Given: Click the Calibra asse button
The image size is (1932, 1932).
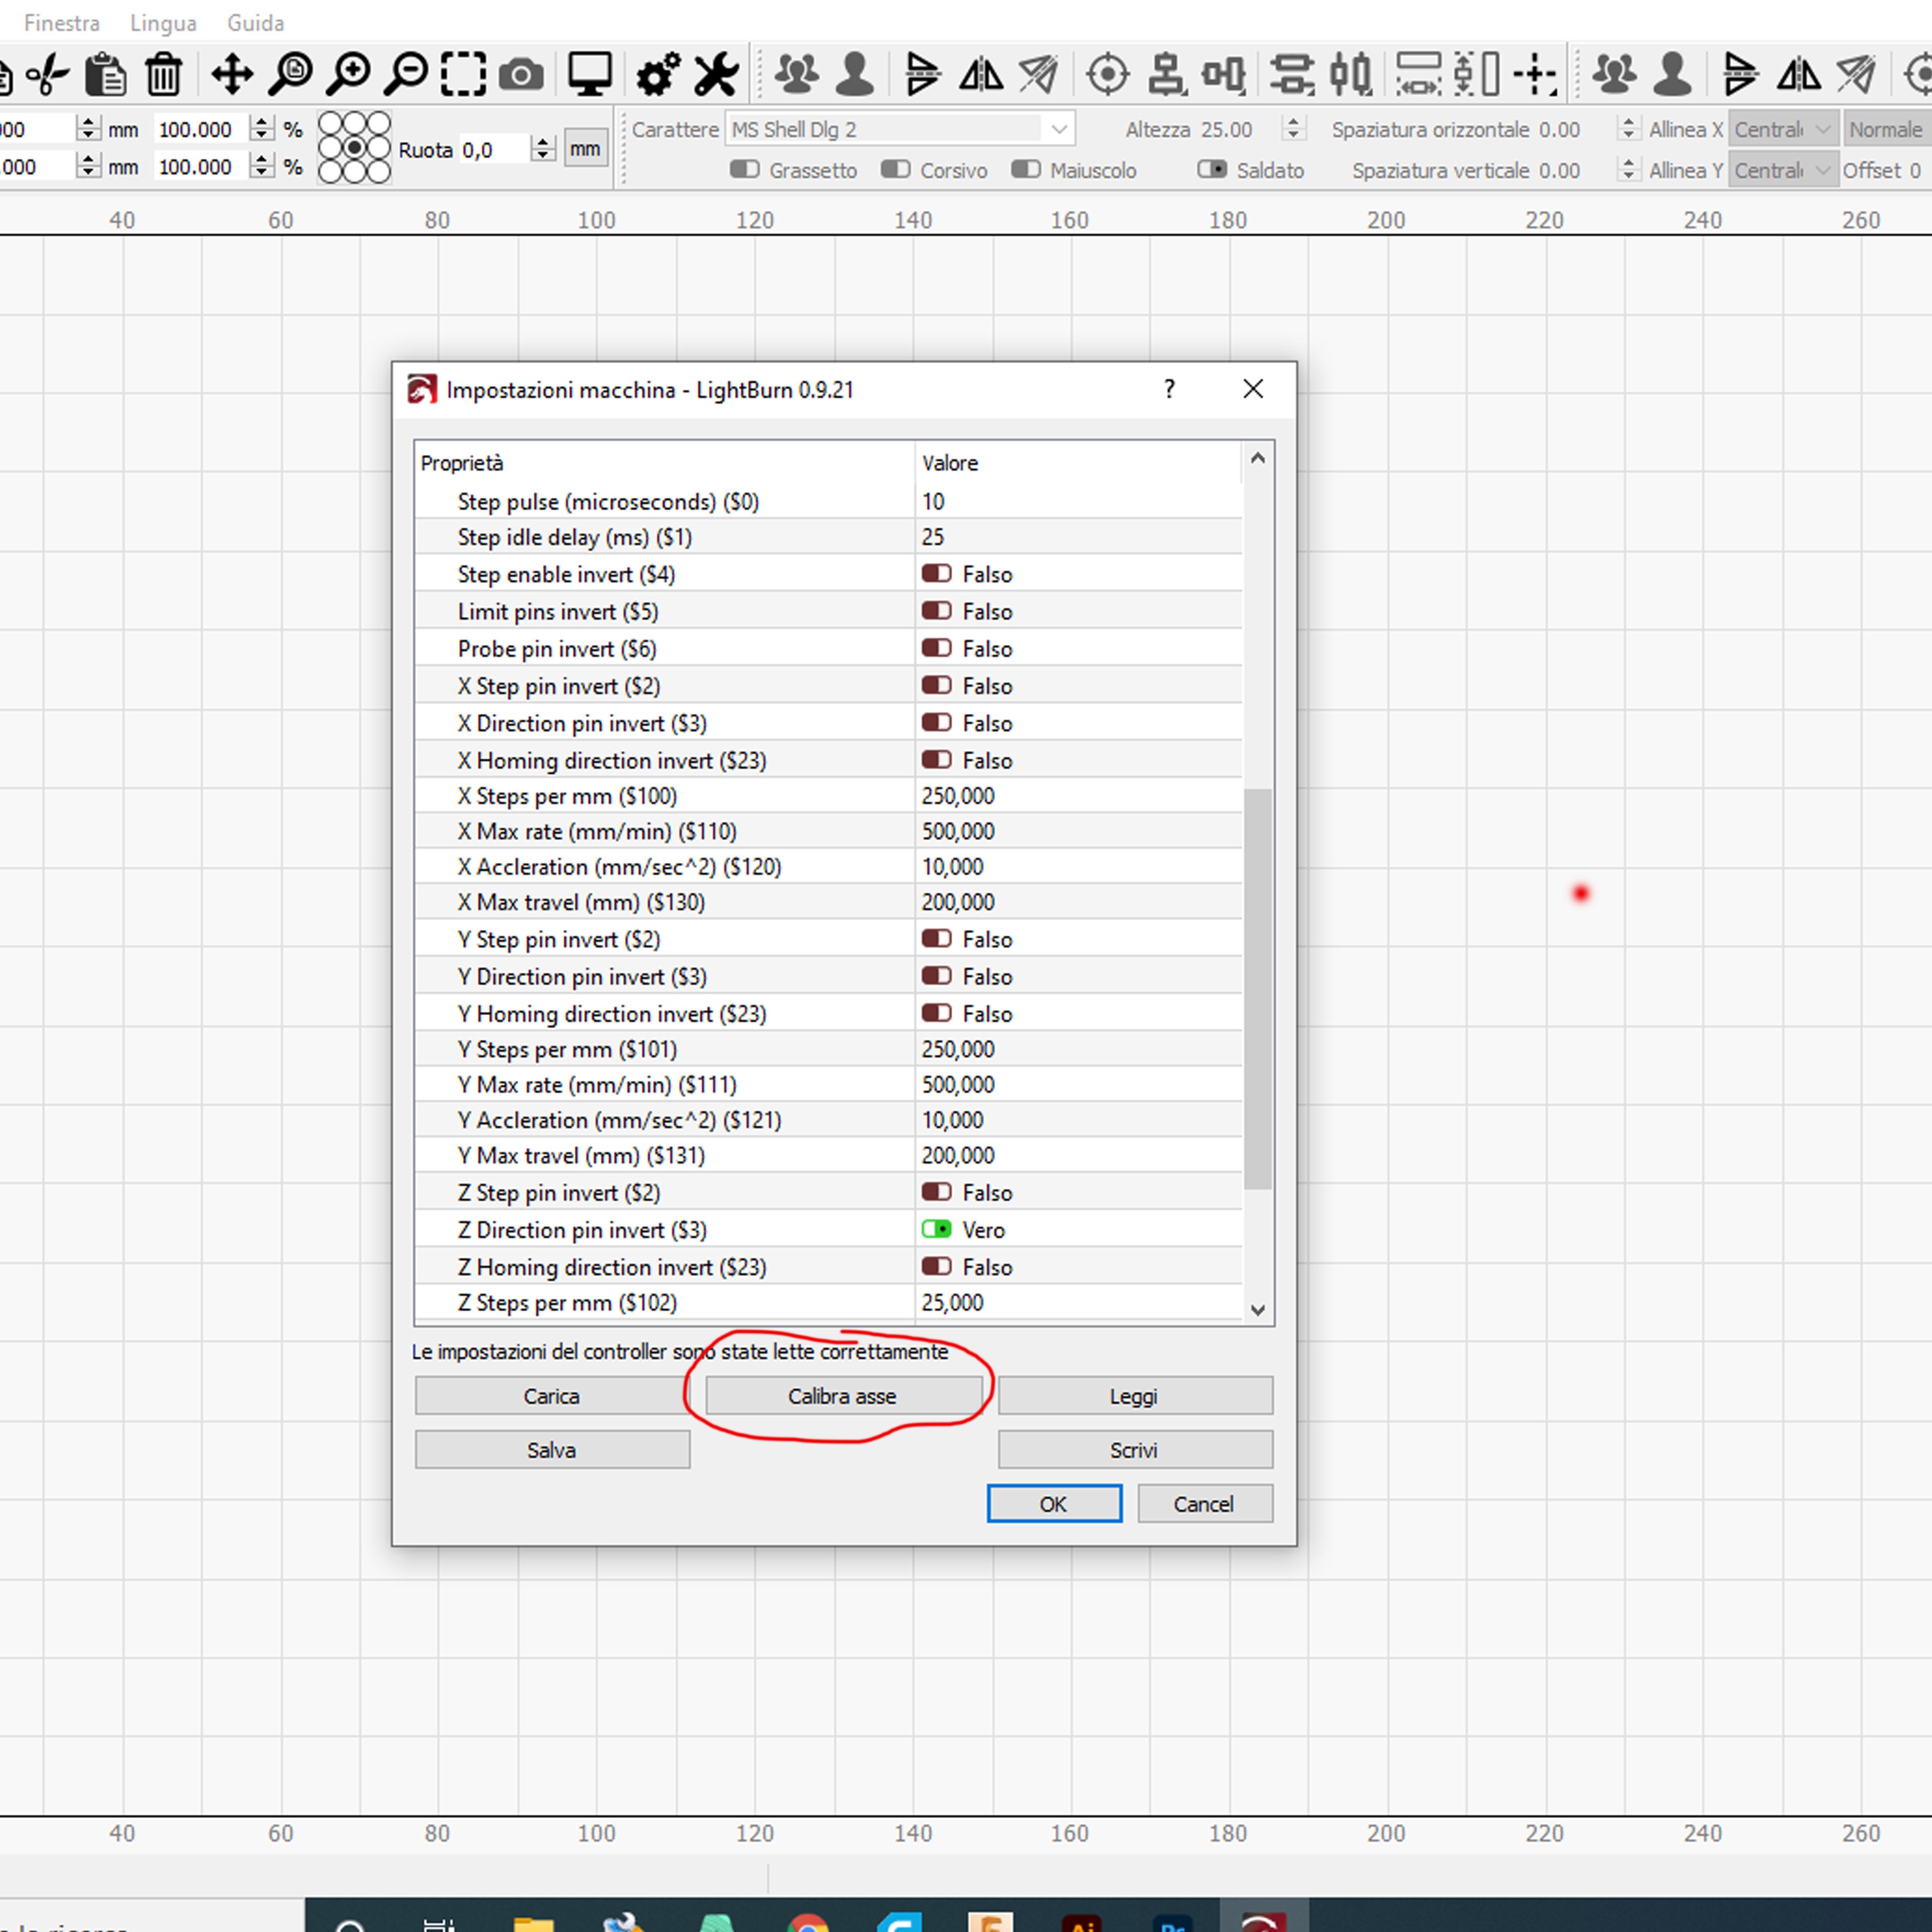Looking at the screenshot, I should (842, 1396).
